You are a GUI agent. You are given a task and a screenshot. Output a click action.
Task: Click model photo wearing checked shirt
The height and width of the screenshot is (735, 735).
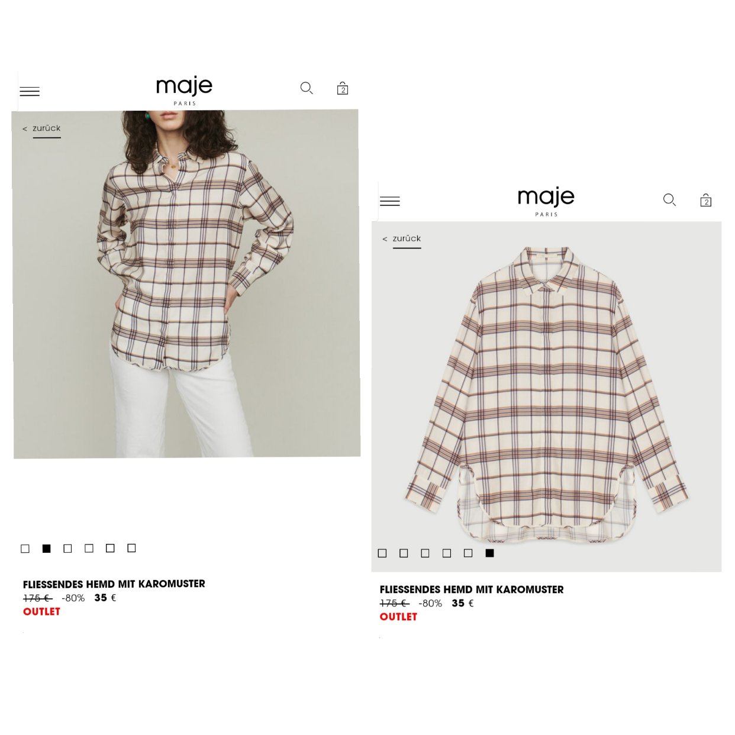(186, 284)
